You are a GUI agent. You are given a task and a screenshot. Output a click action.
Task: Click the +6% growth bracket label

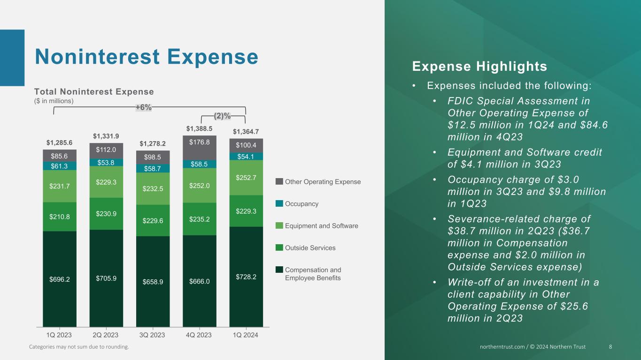144,107
